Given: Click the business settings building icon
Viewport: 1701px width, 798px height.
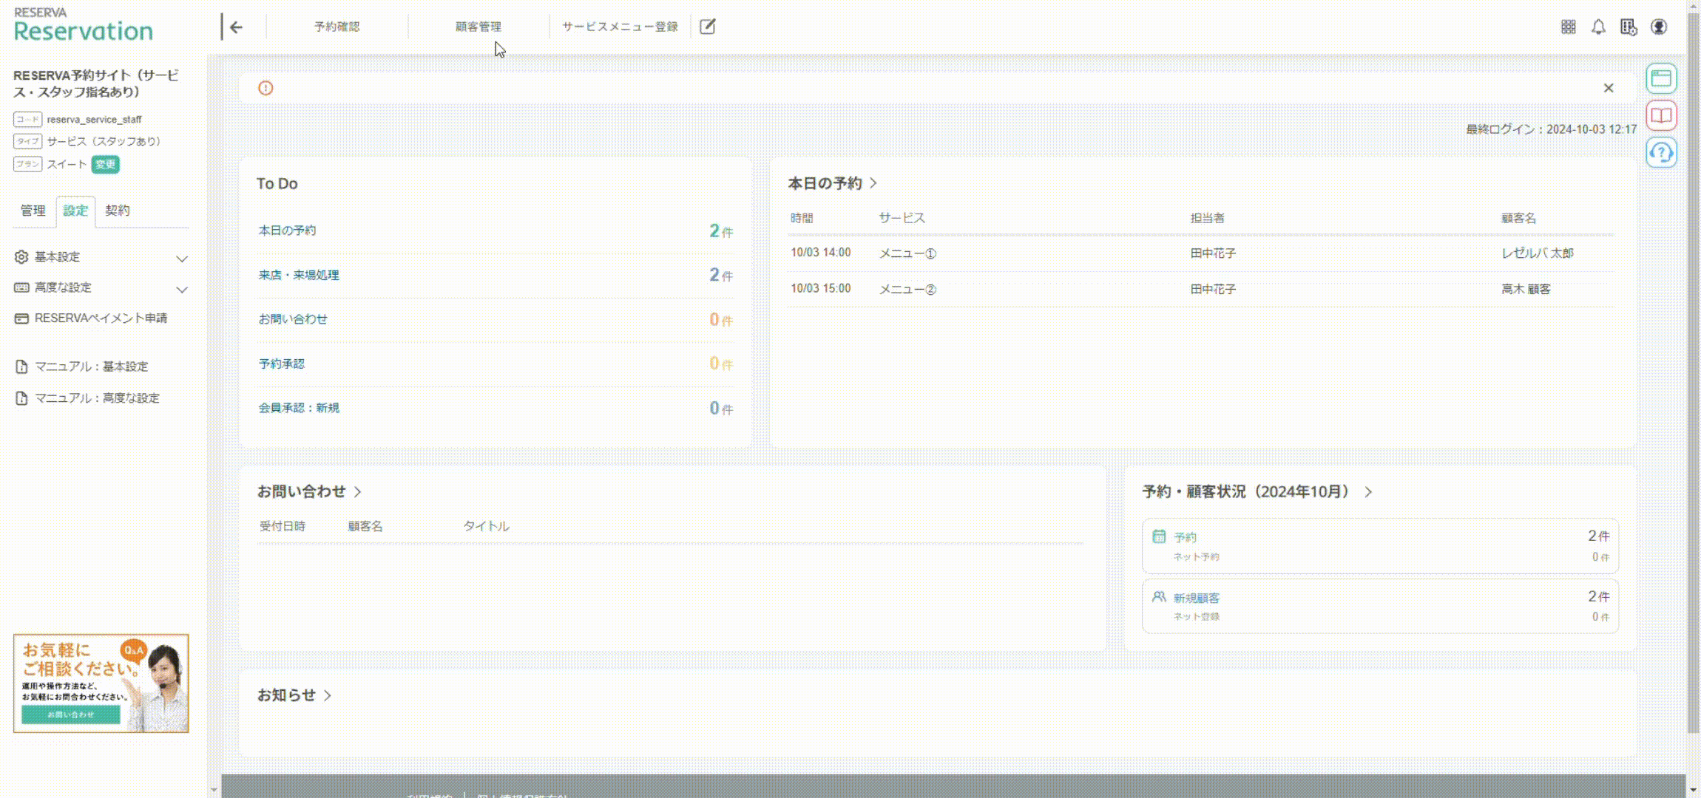Looking at the screenshot, I should [1628, 27].
